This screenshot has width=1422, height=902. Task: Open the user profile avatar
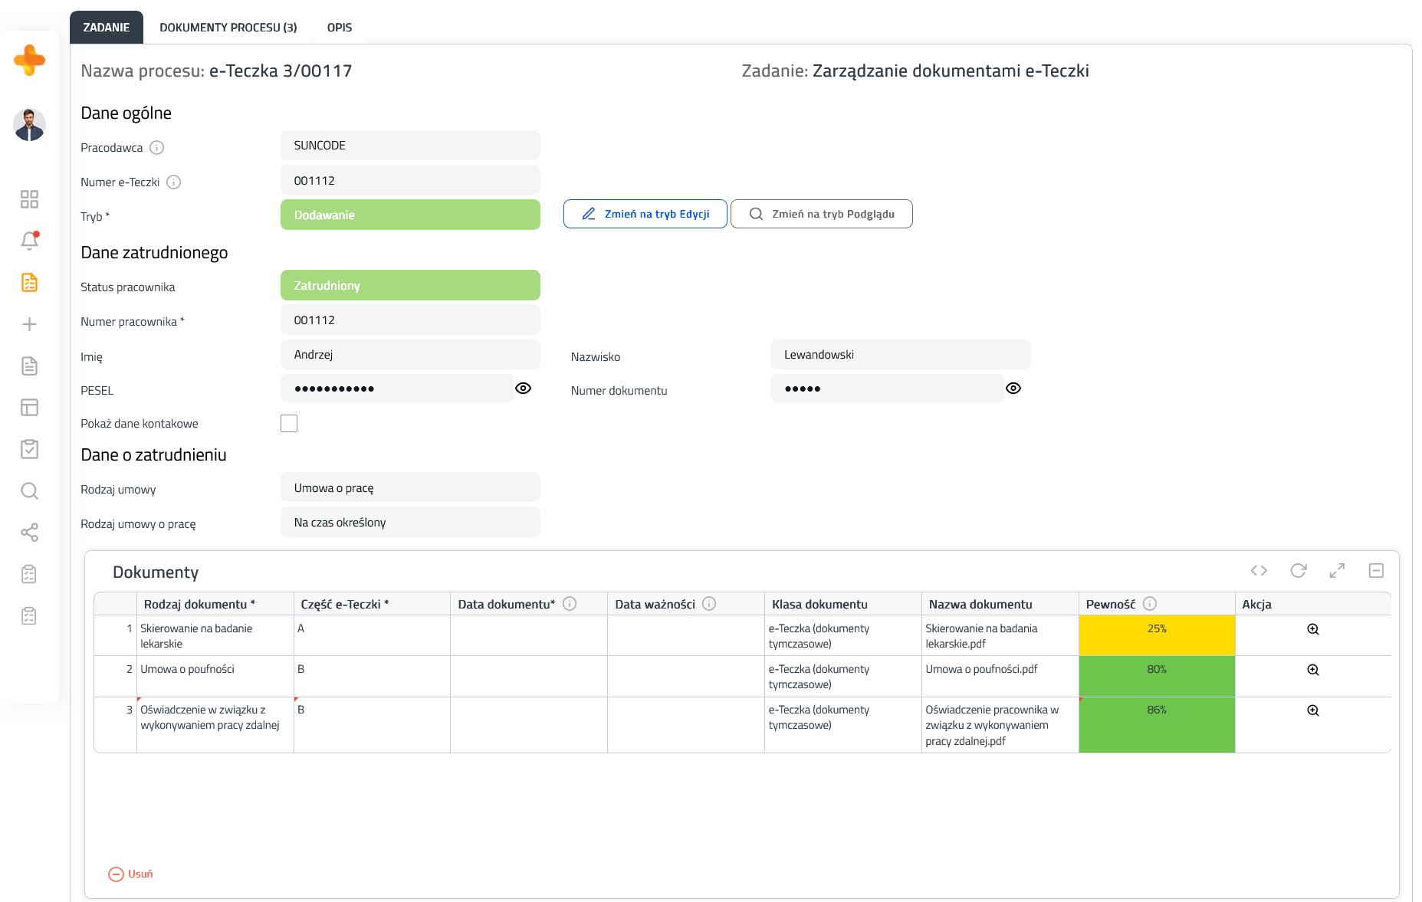point(29,125)
